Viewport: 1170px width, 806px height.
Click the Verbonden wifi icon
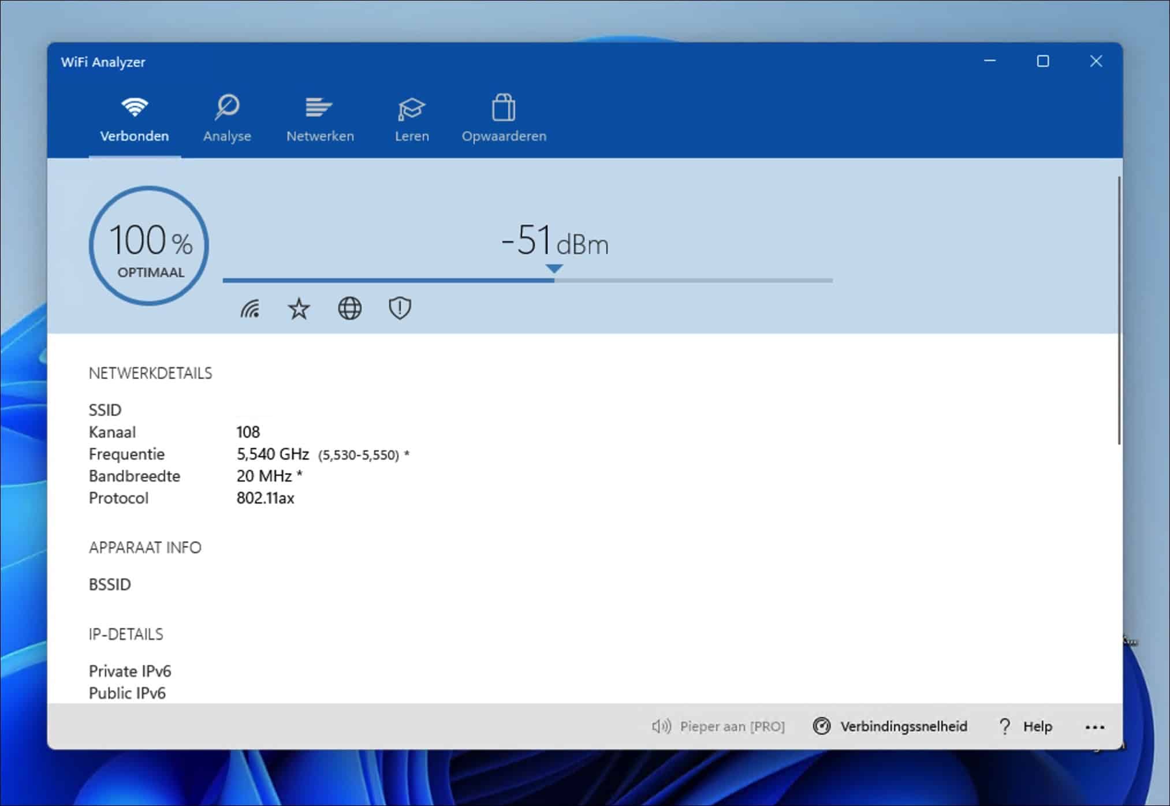point(134,107)
